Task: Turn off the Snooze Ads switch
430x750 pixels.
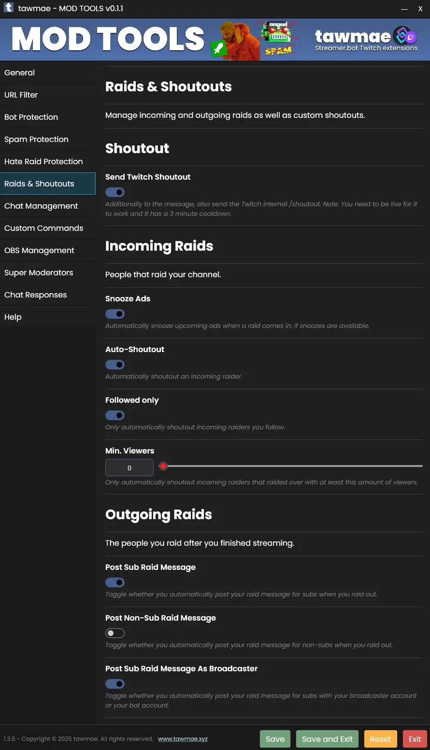Action: coord(115,314)
